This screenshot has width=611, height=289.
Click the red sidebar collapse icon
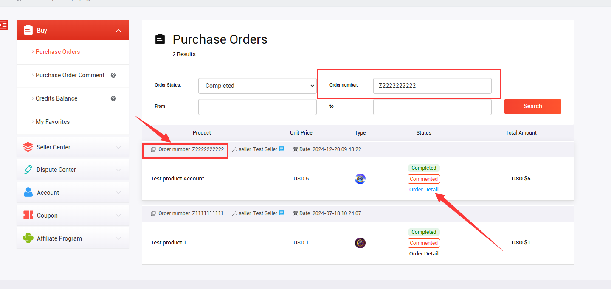tap(4, 25)
